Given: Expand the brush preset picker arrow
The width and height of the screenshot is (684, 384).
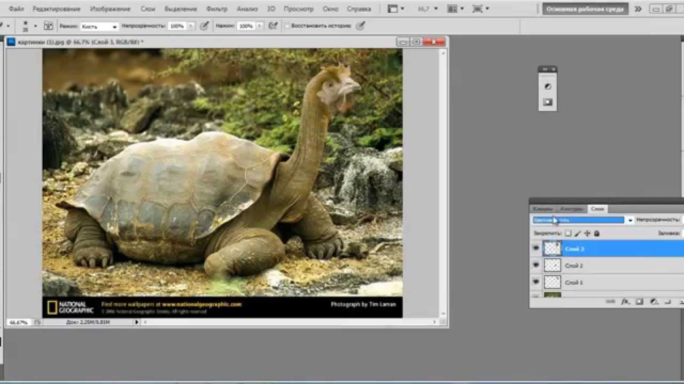Looking at the screenshot, I should point(35,26).
